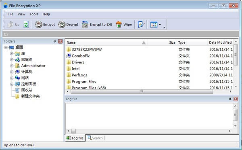This screenshot has width=242, height=150.
Task: Click the checkmark options toolbar icon
Action: 141,24
